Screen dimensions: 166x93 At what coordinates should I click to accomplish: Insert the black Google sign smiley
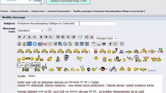[x=36, y=67]
